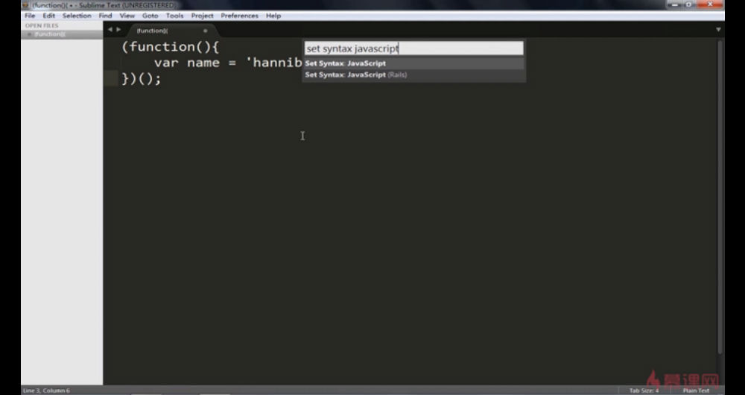The image size is (745, 395).
Task: Open the Help menu
Action: [x=273, y=16]
